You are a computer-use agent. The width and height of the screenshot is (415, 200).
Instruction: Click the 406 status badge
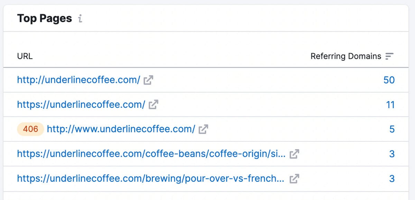coord(30,129)
